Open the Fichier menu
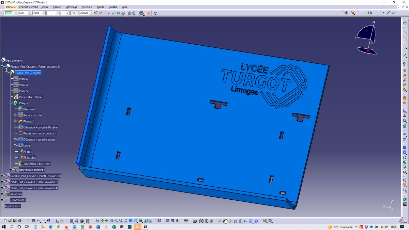The width and height of the screenshot is (409, 230). pyautogui.click(x=44, y=7)
